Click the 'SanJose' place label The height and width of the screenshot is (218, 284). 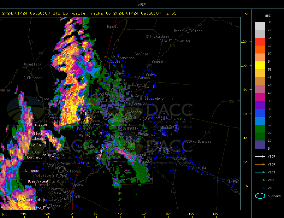[x=141, y=54]
